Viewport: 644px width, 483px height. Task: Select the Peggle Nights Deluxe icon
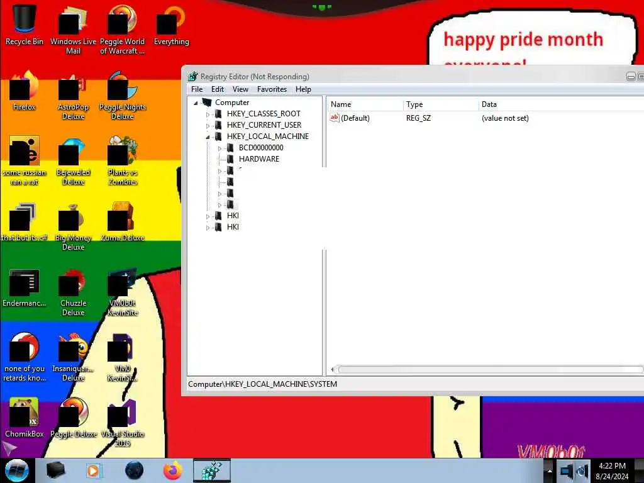click(x=123, y=96)
